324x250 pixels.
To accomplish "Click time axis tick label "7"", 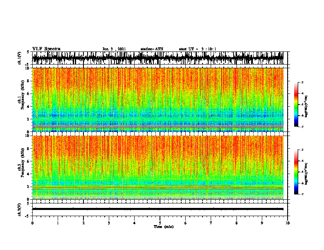I will (211, 223).
